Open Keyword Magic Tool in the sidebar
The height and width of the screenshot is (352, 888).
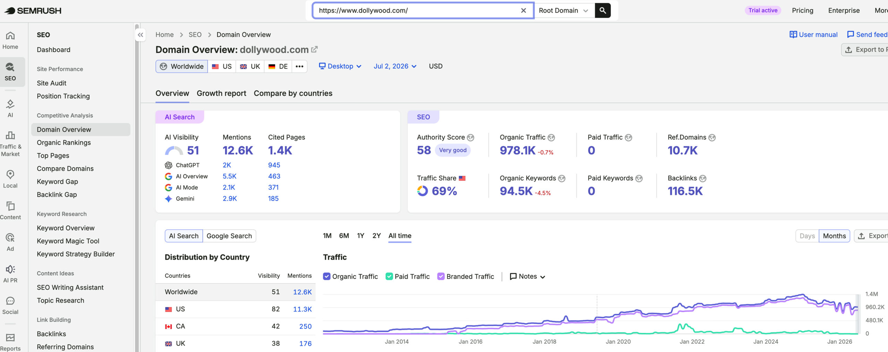[68, 241]
